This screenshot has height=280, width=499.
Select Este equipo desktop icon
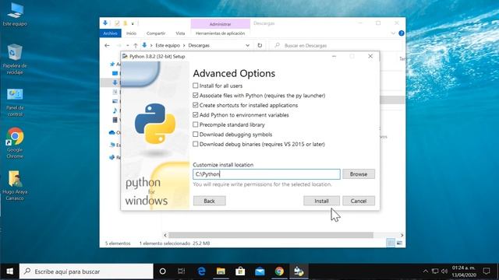pyautogui.click(x=15, y=14)
